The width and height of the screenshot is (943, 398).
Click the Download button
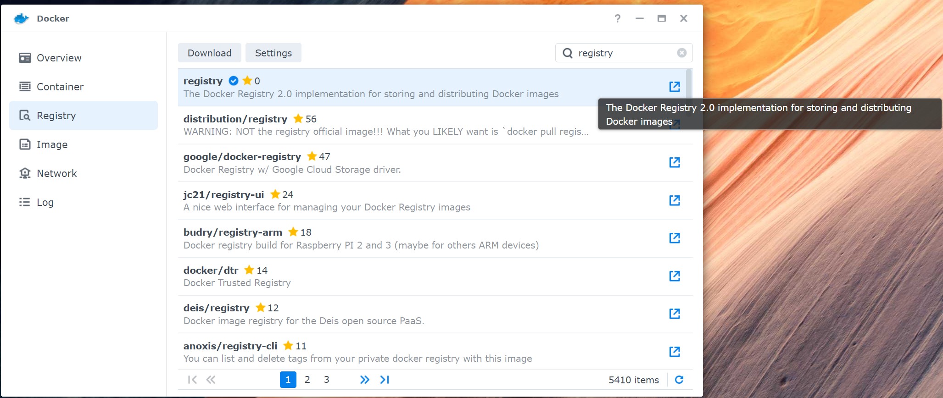tap(210, 53)
